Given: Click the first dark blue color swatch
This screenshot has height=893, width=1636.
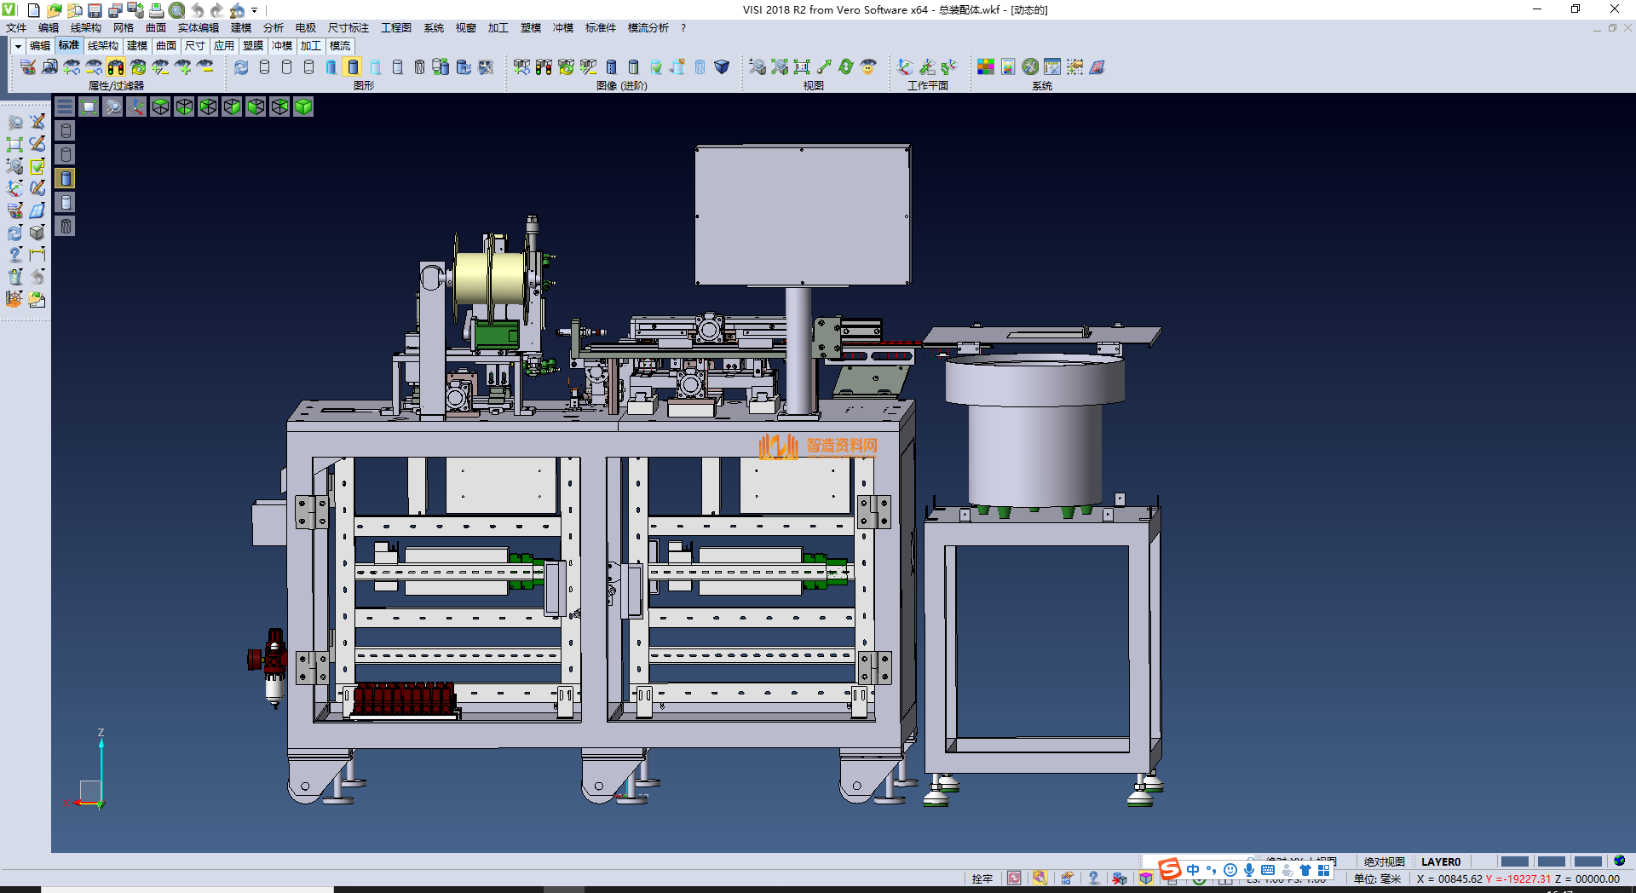Looking at the screenshot, I should (1514, 861).
